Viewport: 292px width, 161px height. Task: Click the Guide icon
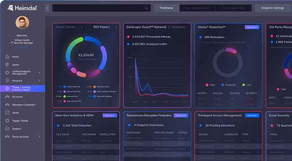pyautogui.click(x=7, y=113)
